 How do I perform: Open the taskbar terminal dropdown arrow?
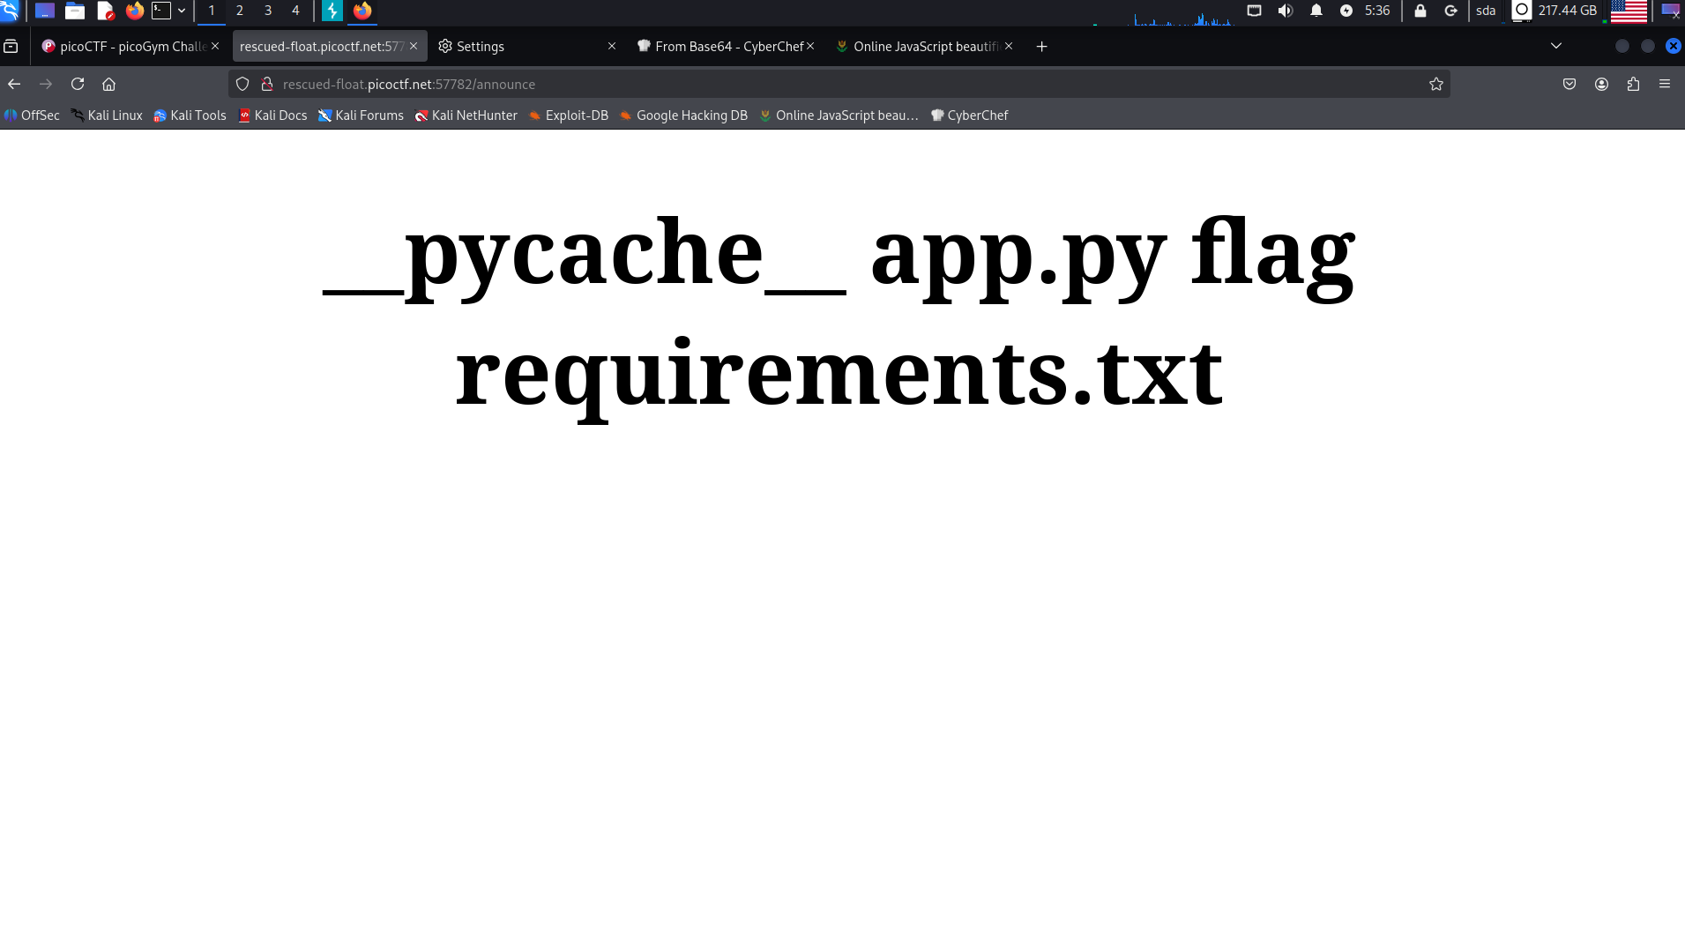182,11
